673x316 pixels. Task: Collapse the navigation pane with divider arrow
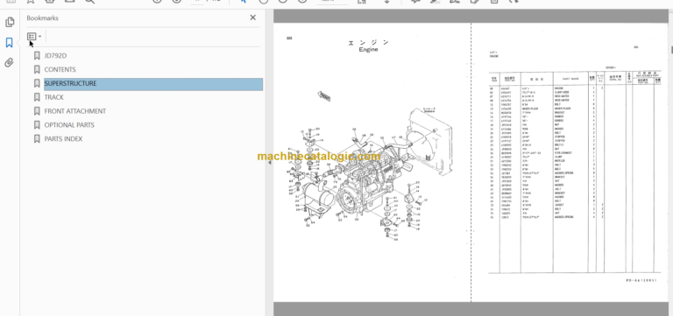click(270, 163)
